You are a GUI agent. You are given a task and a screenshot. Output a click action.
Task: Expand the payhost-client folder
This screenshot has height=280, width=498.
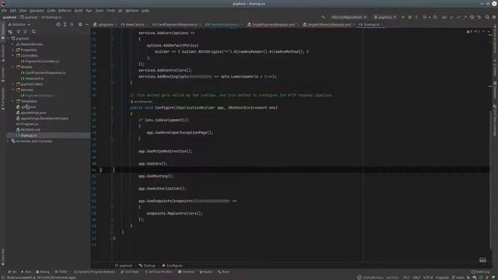13,84
